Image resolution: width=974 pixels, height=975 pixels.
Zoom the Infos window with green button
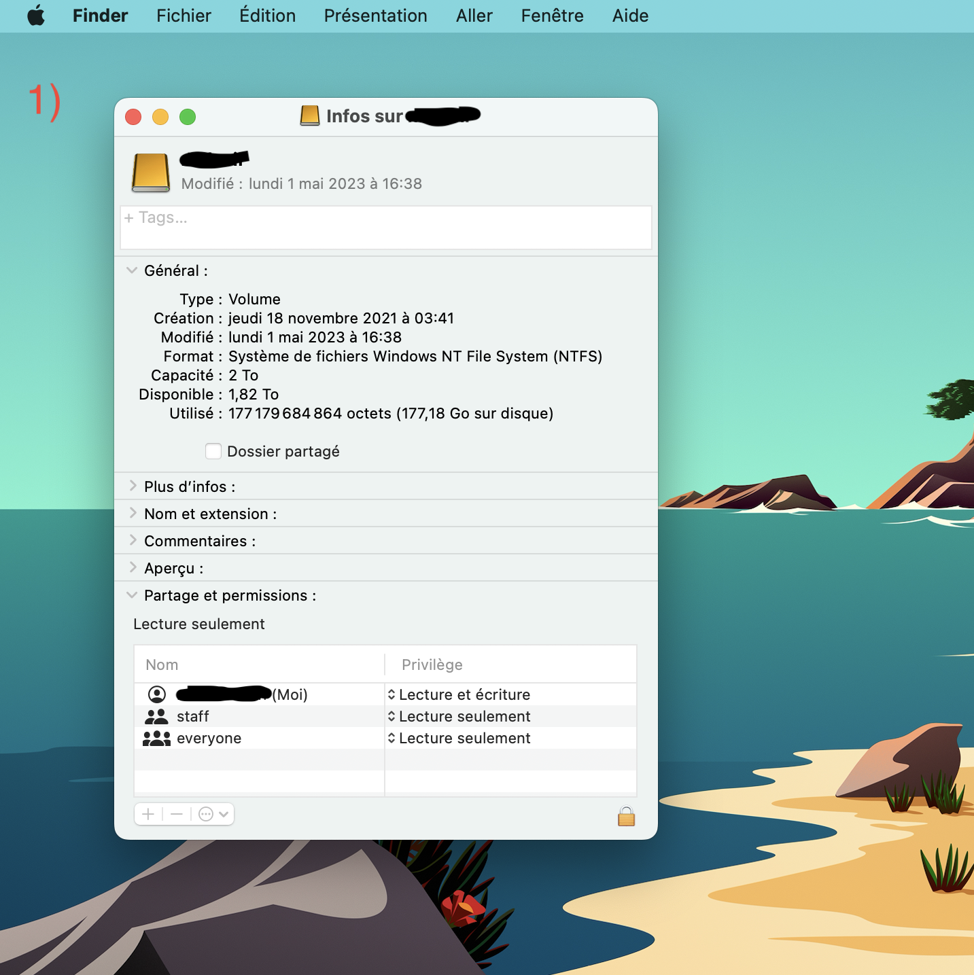pyautogui.click(x=188, y=117)
